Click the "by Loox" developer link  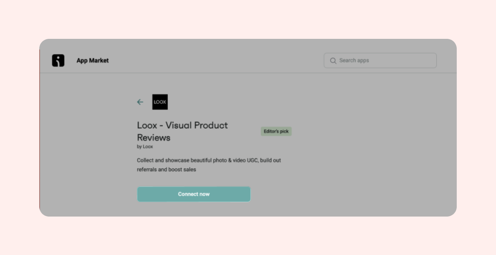[x=145, y=146]
